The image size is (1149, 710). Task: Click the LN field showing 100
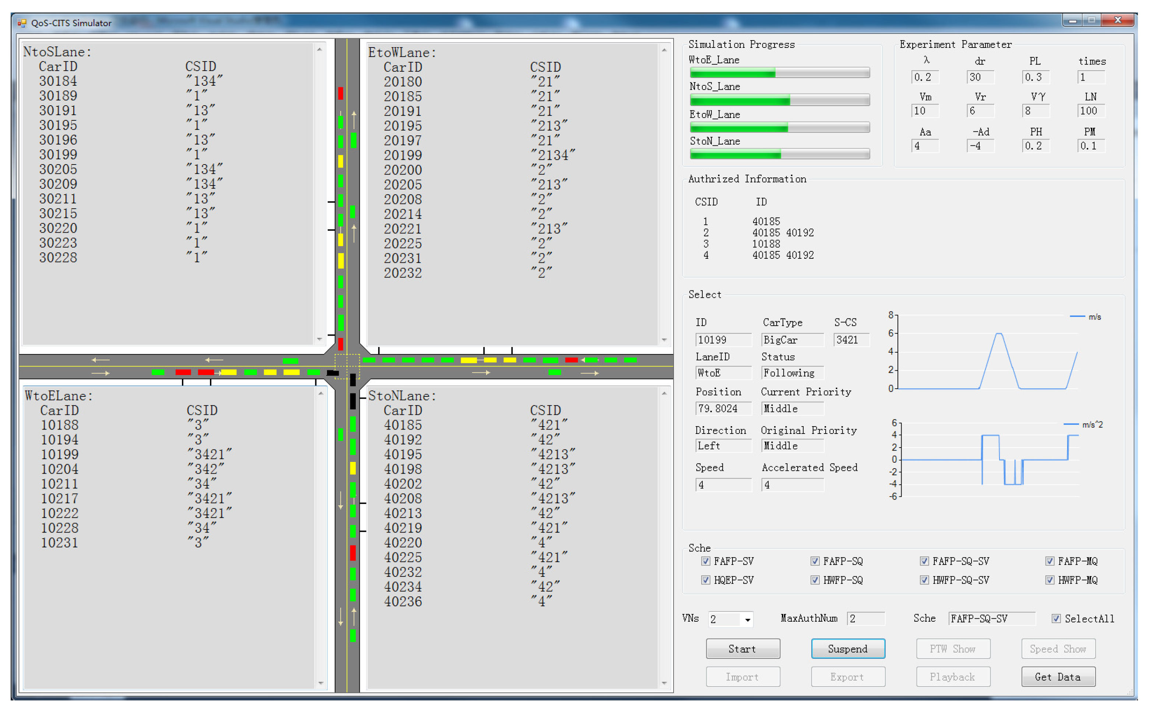tap(1091, 111)
